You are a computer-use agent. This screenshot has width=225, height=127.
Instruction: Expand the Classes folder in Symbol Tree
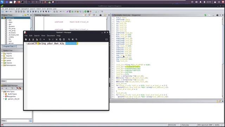[2, 63]
